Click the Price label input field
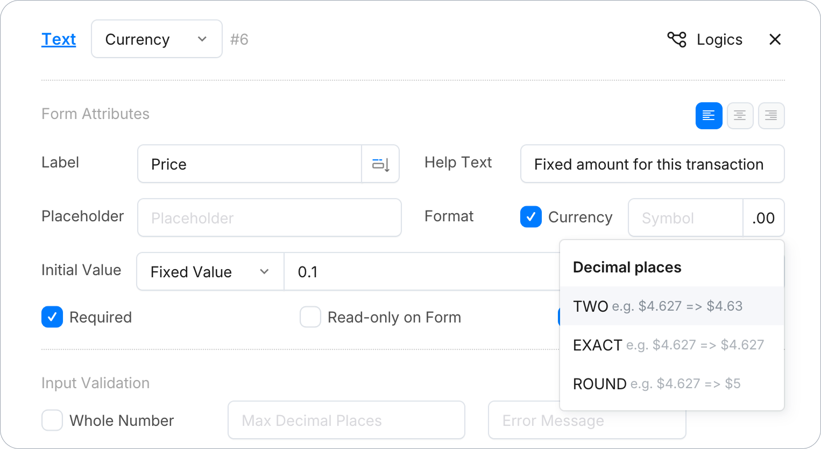Image resolution: width=821 pixels, height=449 pixels. click(x=250, y=164)
